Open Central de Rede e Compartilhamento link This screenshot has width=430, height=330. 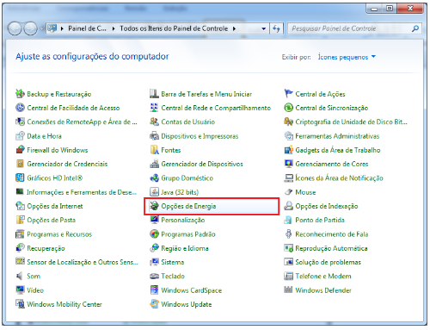[216, 108]
